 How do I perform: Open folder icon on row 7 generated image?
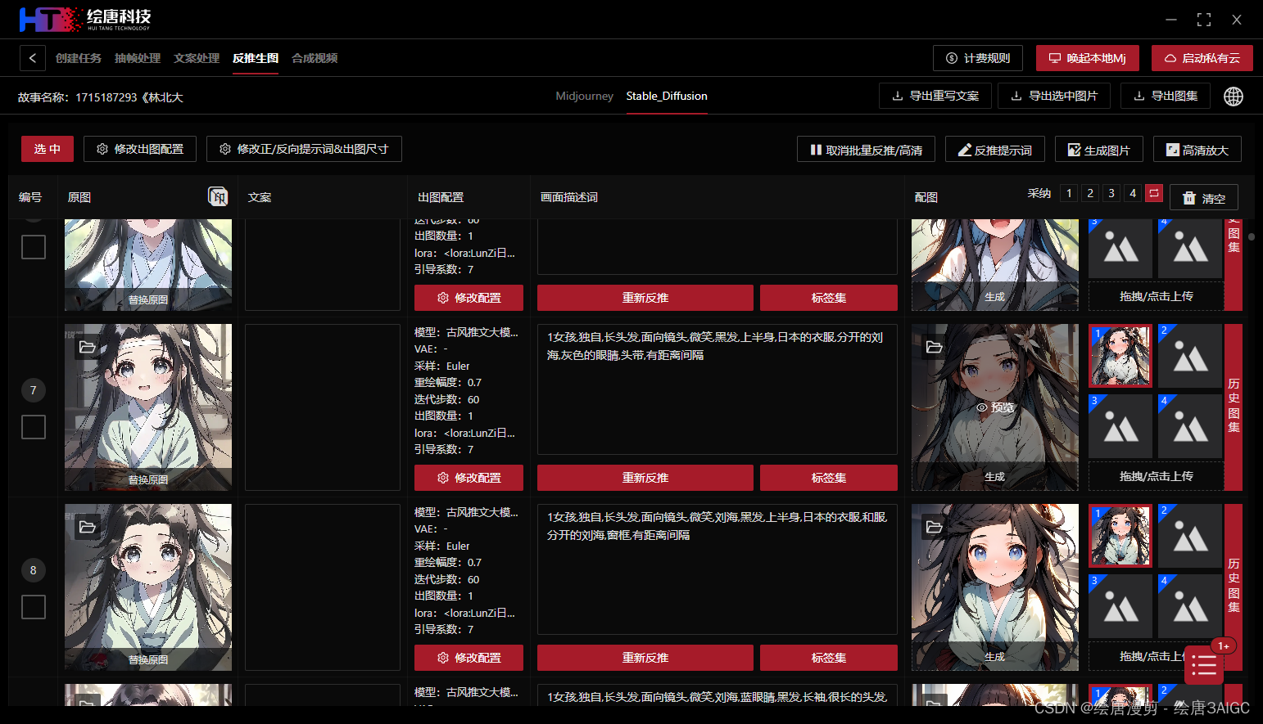click(934, 347)
